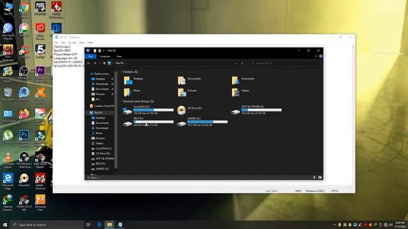Open Quick Access Toolbar customize dropdown
The image size is (408, 229).
[103, 51]
